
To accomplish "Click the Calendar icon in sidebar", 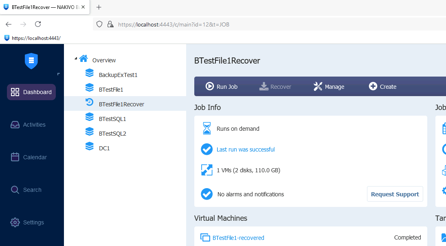I will click(15, 157).
